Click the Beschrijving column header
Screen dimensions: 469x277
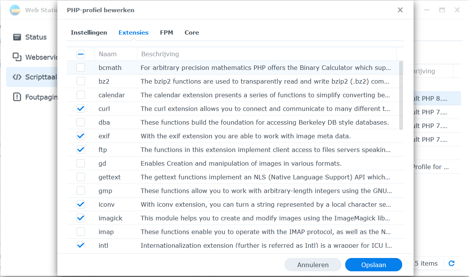click(x=160, y=54)
